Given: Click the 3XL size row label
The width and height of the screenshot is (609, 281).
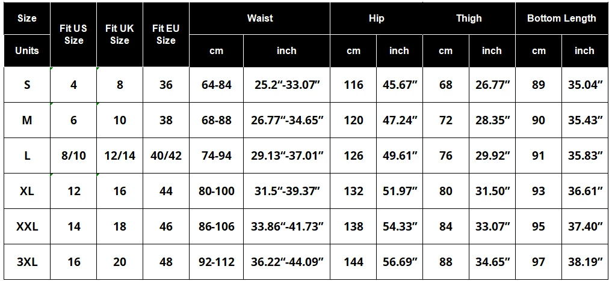Looking at the screenshot, I should coord(27,262).
